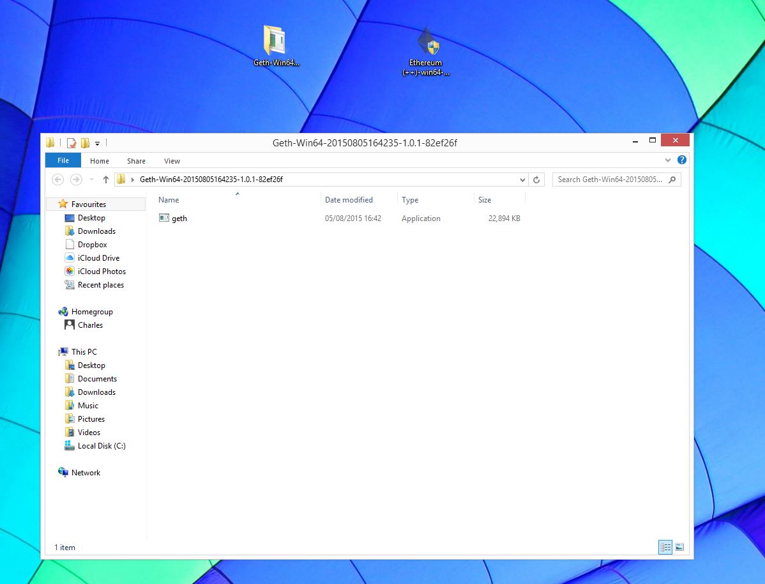
Task: Open the recent locations dropdown arrow
Action: coord(92,180)
